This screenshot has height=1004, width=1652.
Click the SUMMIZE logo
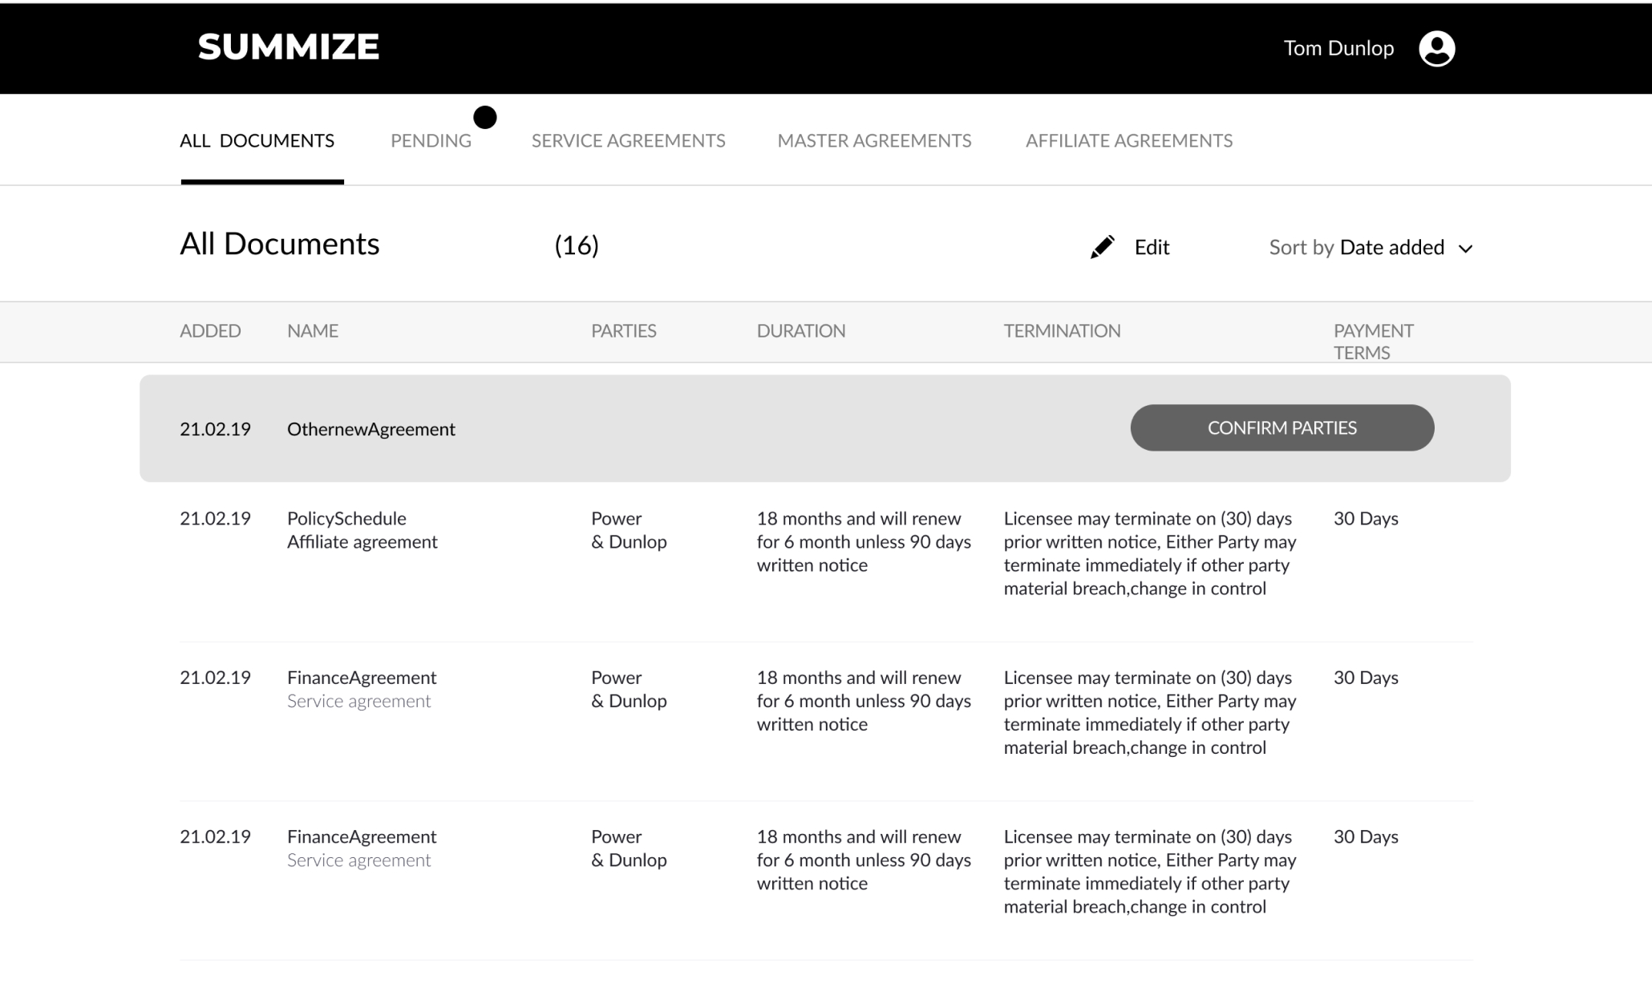pos(288,47)
